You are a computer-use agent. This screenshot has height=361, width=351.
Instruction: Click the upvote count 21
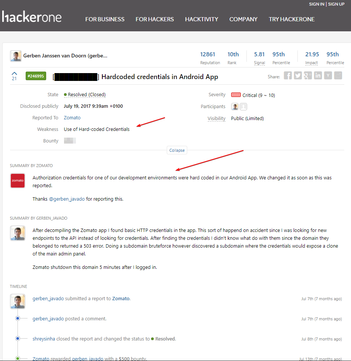coord(14,79)
